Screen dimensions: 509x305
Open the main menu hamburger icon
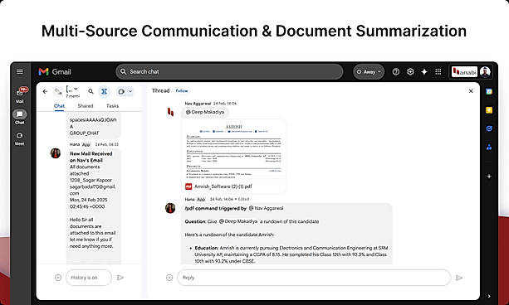pyautogui.click(x=19, y=71)
